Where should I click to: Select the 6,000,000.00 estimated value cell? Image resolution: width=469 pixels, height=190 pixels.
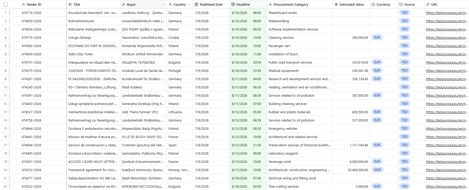click(351, 162)
